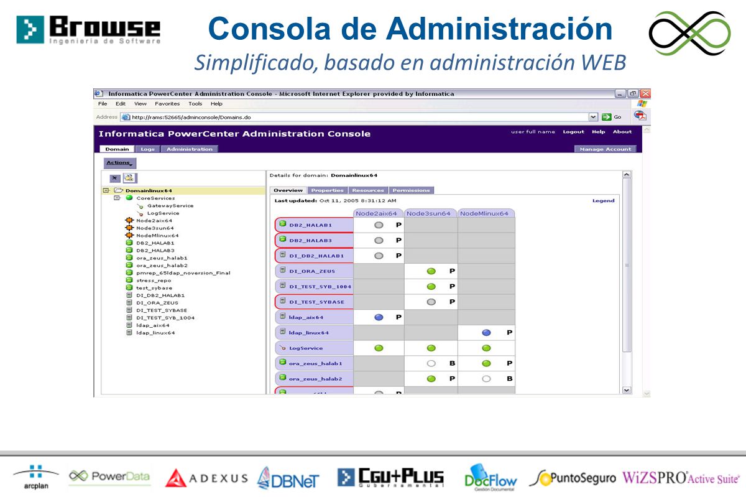Click the details panel scroll down arrow
746x497 pixels.
626,390
